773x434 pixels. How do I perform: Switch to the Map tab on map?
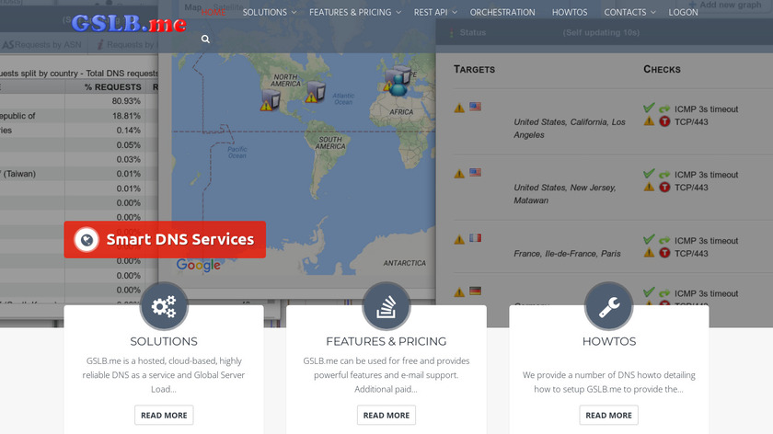(192, 7)
